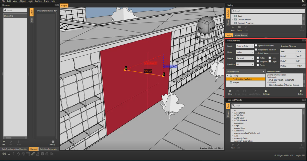Enable the Vertex object snap checkbox
The height and width of the screenshot is (161, 307).
point(258,58)
